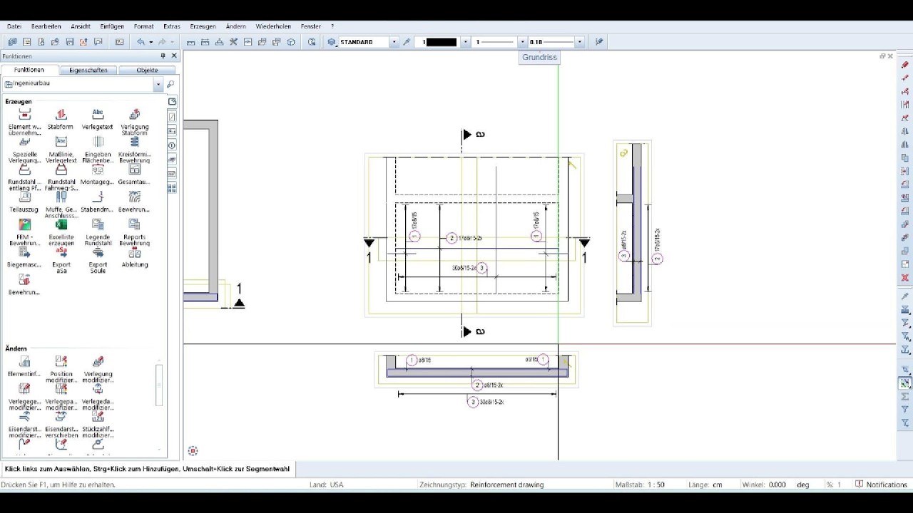Choose the Verlegung Stabform tool
The width and height of the screenshot is (913, 513).
[x=134, y=122]
